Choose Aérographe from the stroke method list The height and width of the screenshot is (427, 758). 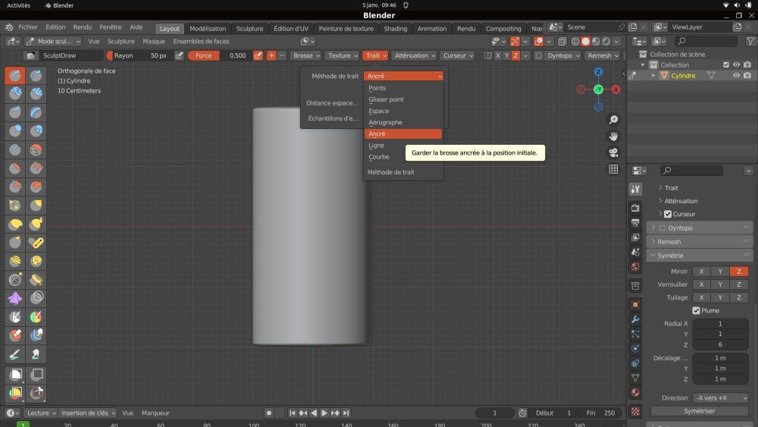(385, 122)
